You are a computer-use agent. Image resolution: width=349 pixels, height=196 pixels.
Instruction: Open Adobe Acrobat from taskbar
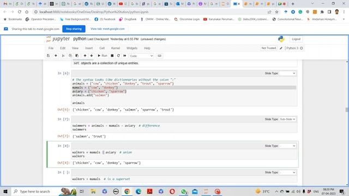[x=149, y=191]
